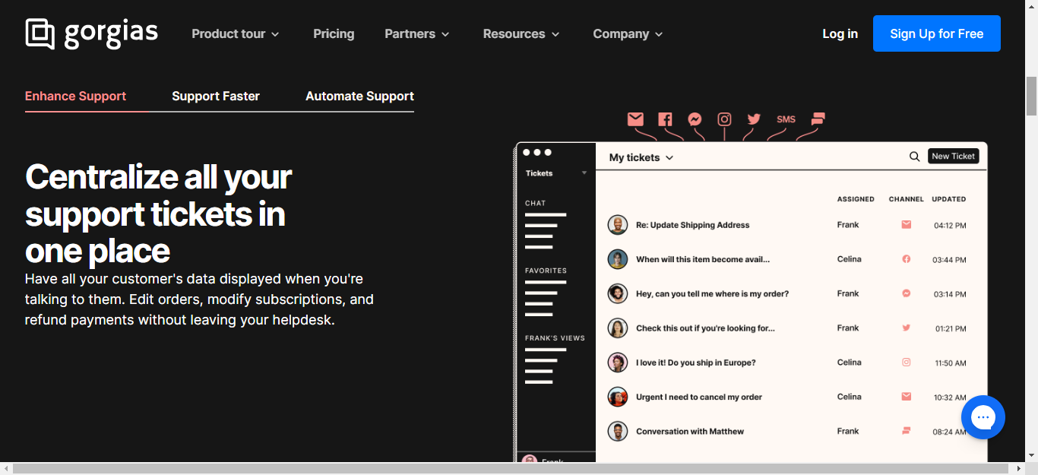Click the 04:12 PM timestamp
Viewport: 1038px width, 475px height.
[950, 226]
